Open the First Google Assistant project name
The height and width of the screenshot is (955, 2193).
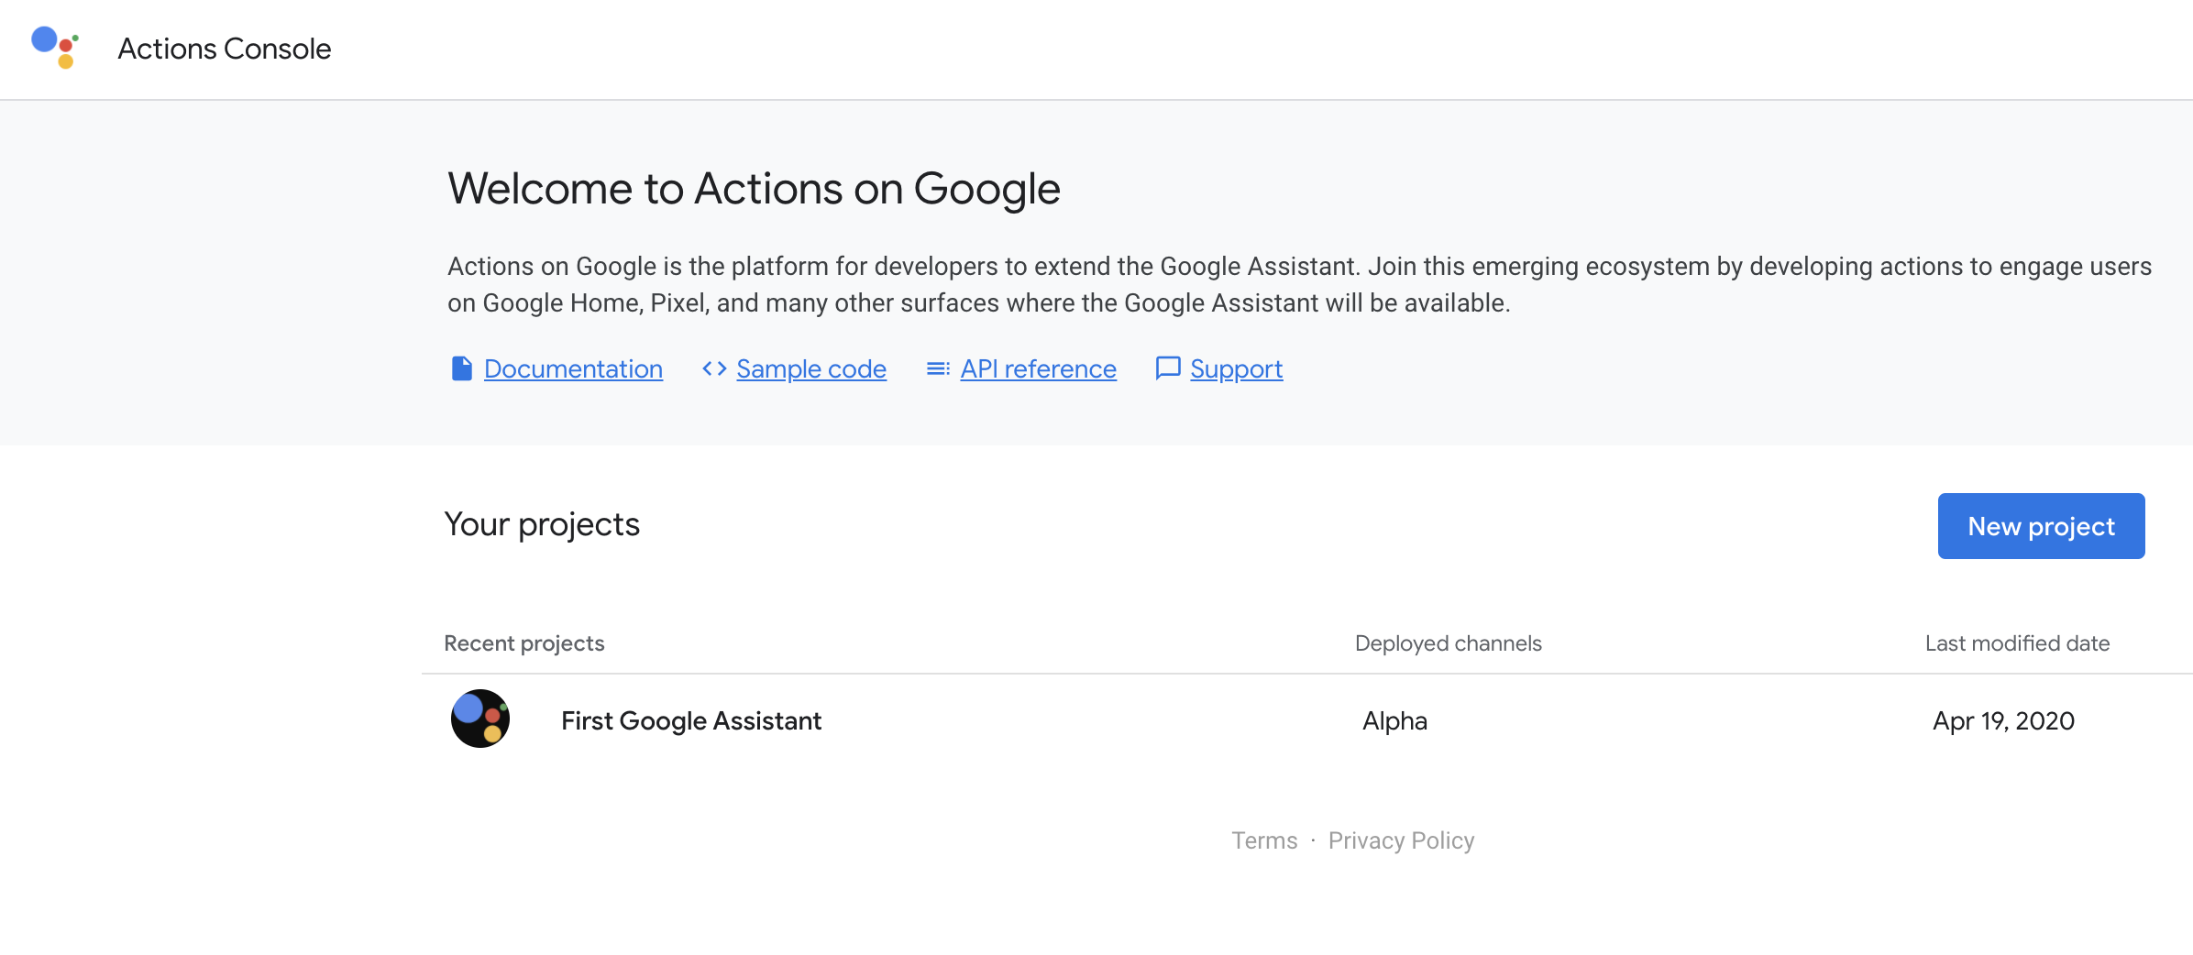(691, 720)
